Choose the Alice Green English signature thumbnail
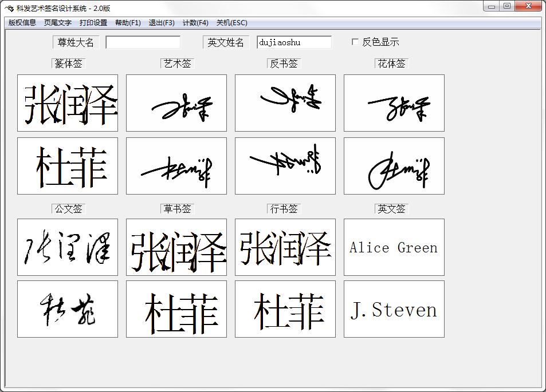Image resolution: width=546 pixels, height=392 pixels. click(394, 247)
